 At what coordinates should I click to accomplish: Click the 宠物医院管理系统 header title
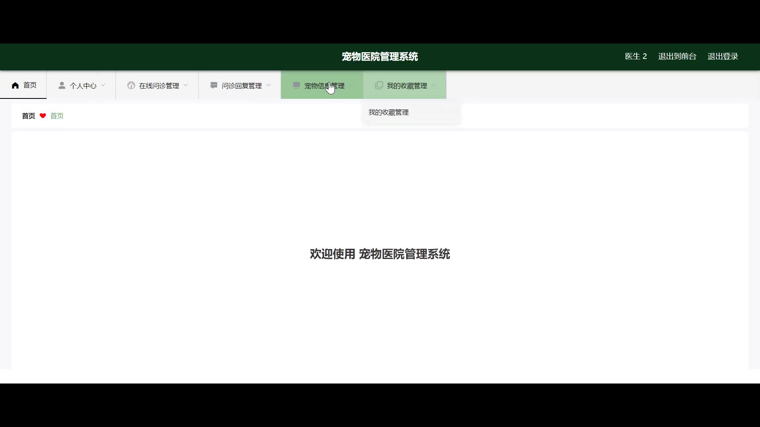(x=380, y=57)
